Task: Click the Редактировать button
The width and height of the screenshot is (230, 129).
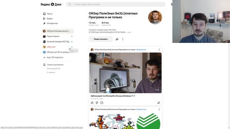Action: (x=101, y=39)
